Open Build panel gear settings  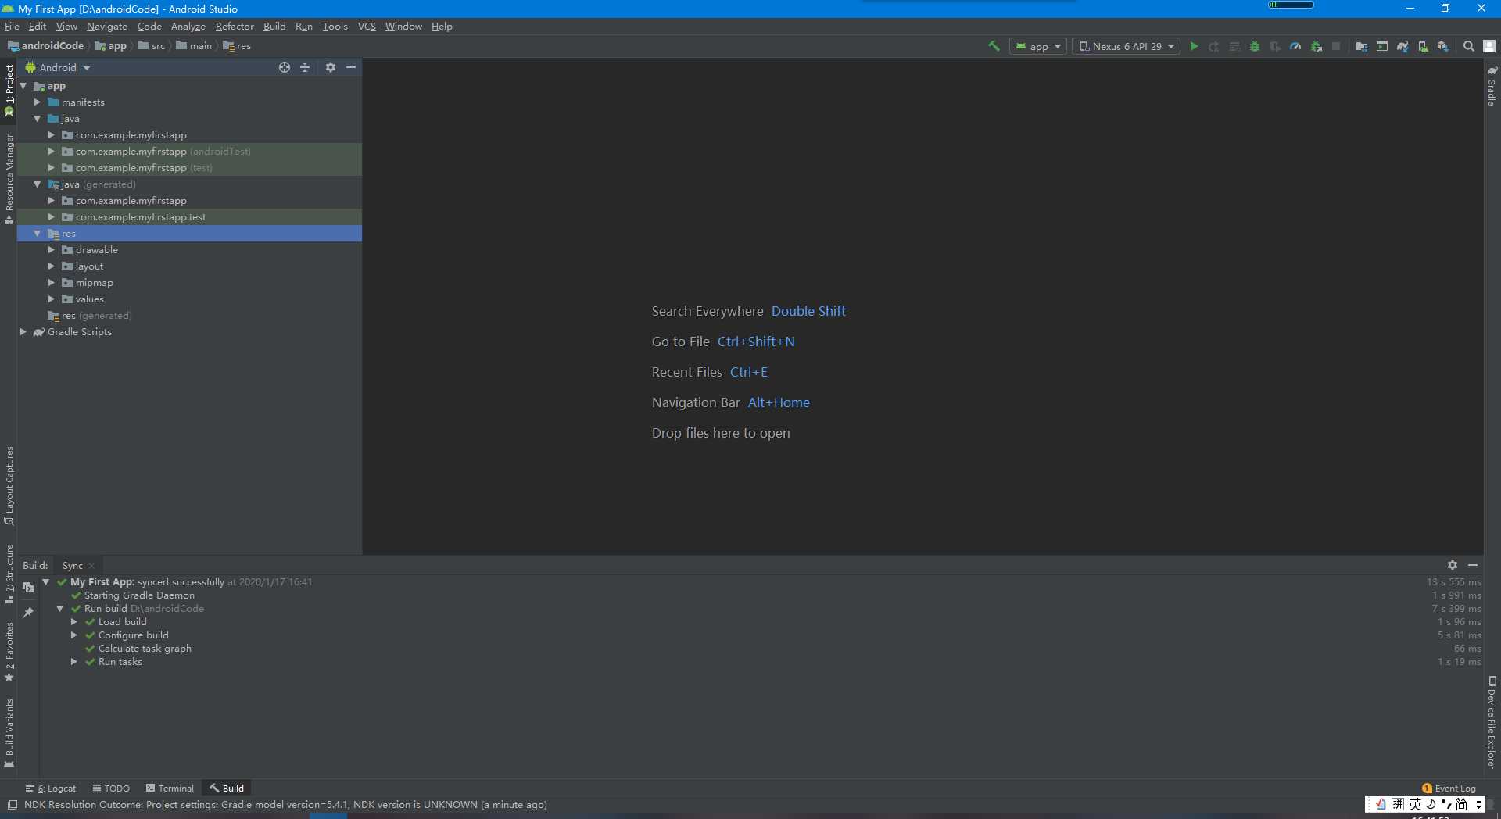click(x=1453, y=565)
